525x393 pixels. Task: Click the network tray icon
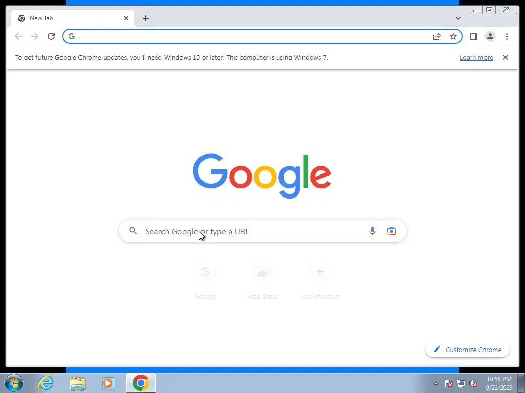click(461, 383)
